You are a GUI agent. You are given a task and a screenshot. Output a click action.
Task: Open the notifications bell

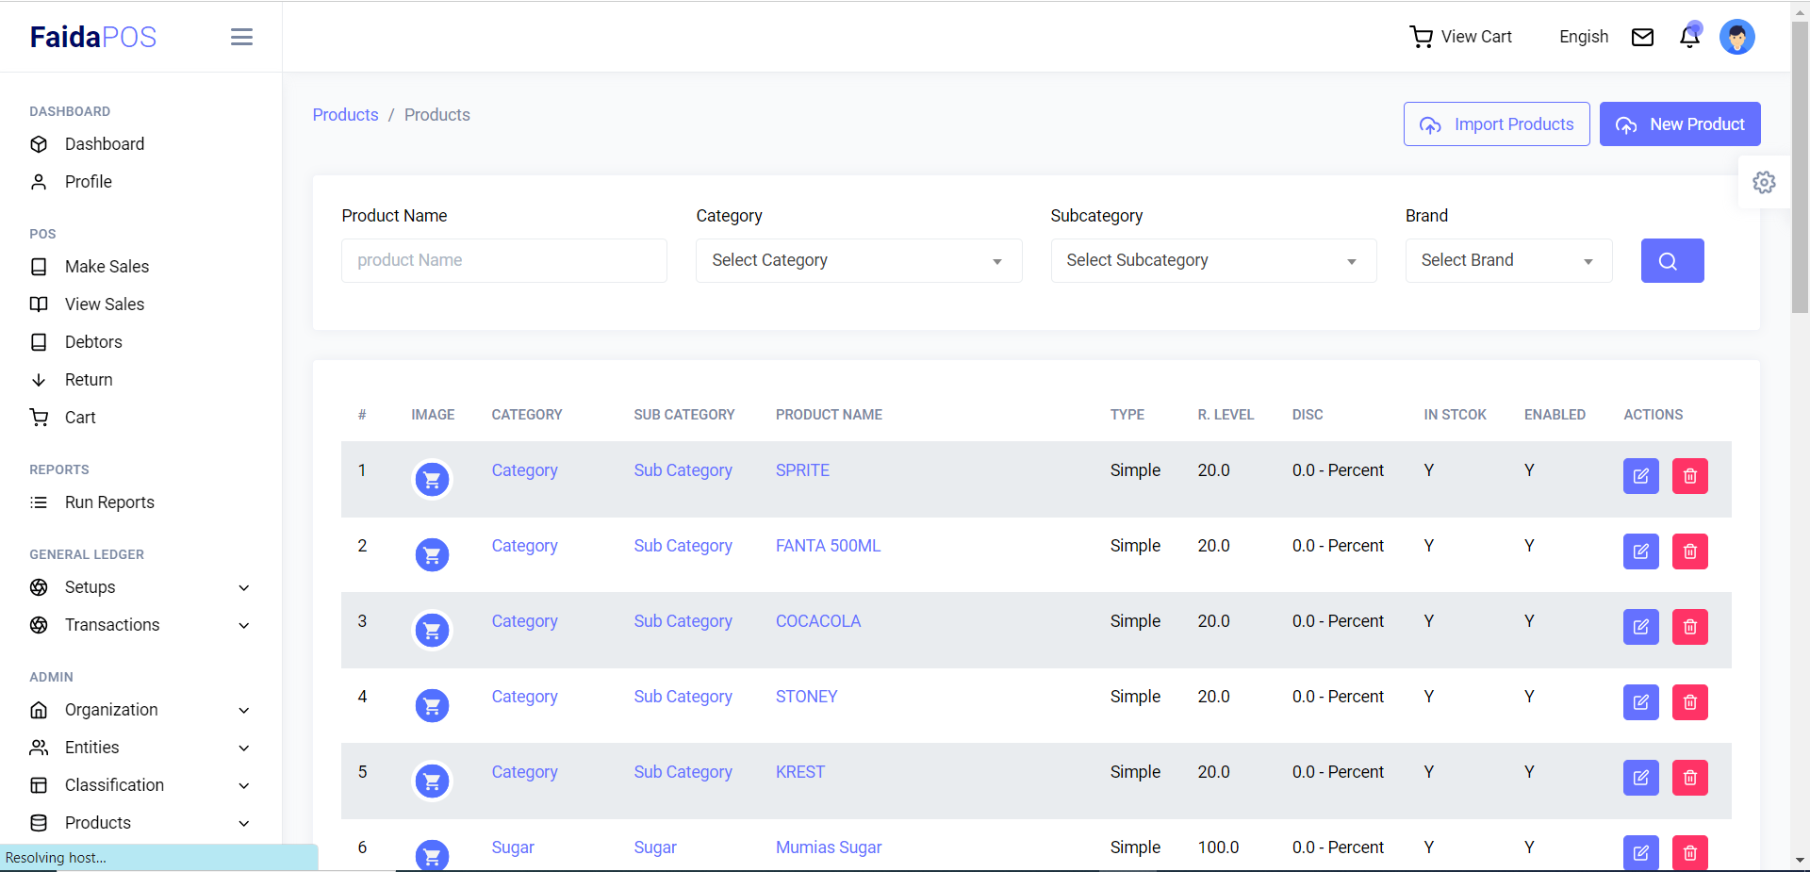[1689, 37]
